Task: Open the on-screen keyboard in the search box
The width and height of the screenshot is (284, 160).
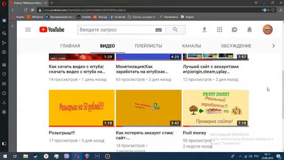Action: 158,30
